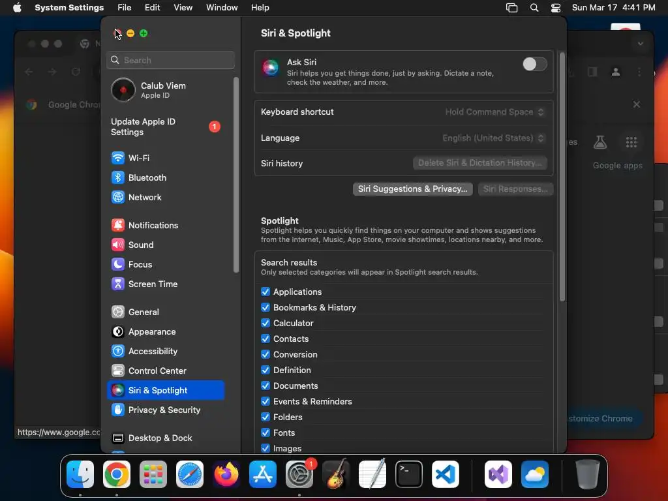Image resolution: width=668 pixels, height=501 pixels.
Task: Open Google apps grid in Chrome
Action: tap(631, 142)
